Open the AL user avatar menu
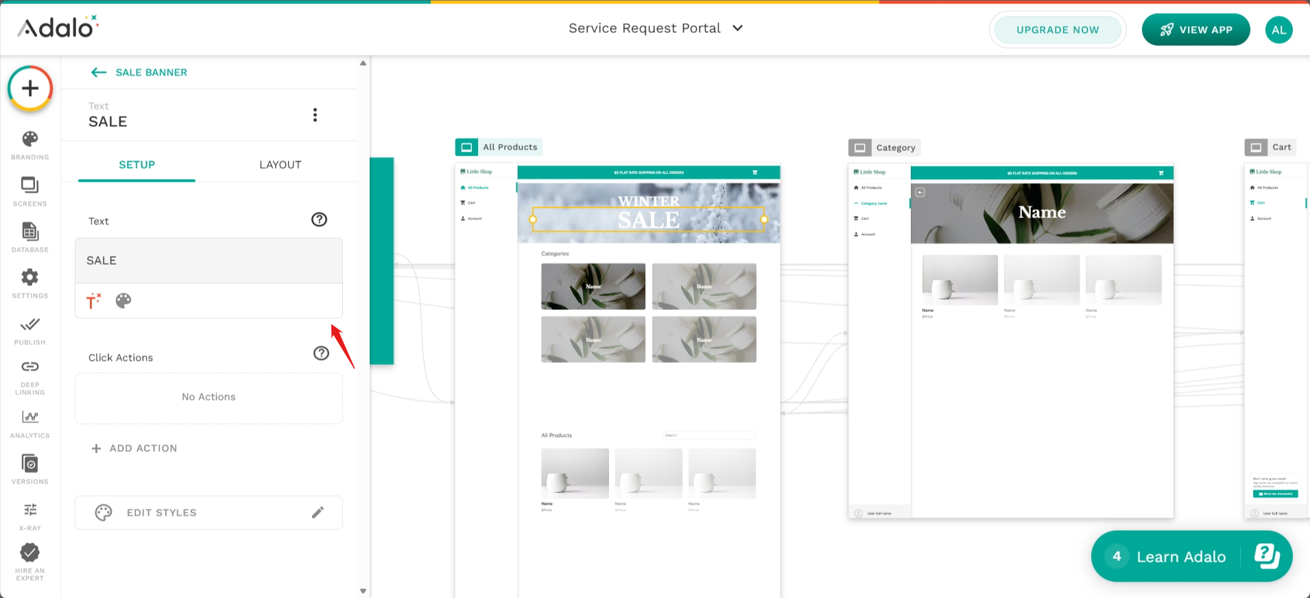Image resolution: width=1310 pixels, height=598 pixels. point(1279,29)
